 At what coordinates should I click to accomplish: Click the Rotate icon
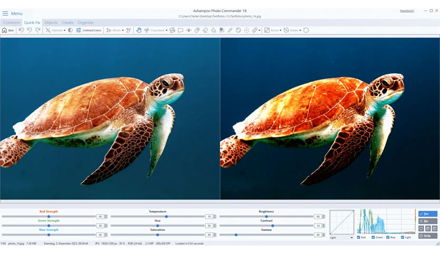click(286, 30)
